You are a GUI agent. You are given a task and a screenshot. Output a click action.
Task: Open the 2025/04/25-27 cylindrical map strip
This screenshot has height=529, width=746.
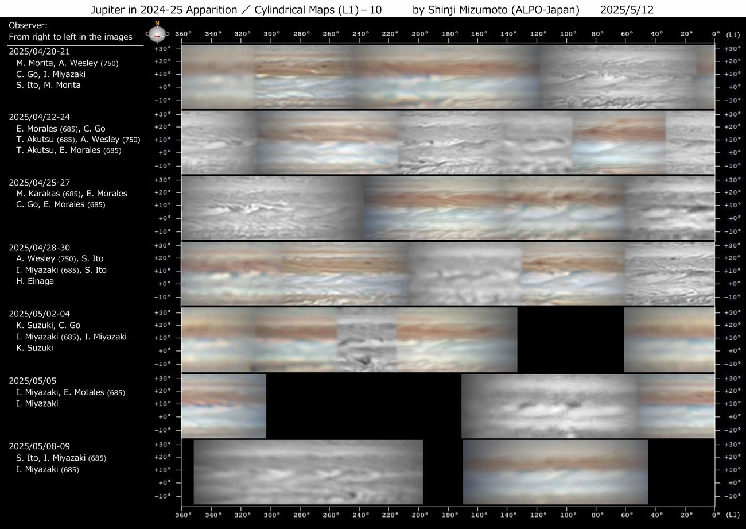click(448, 208)
